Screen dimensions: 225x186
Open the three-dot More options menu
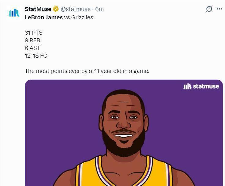coord(219,9)
